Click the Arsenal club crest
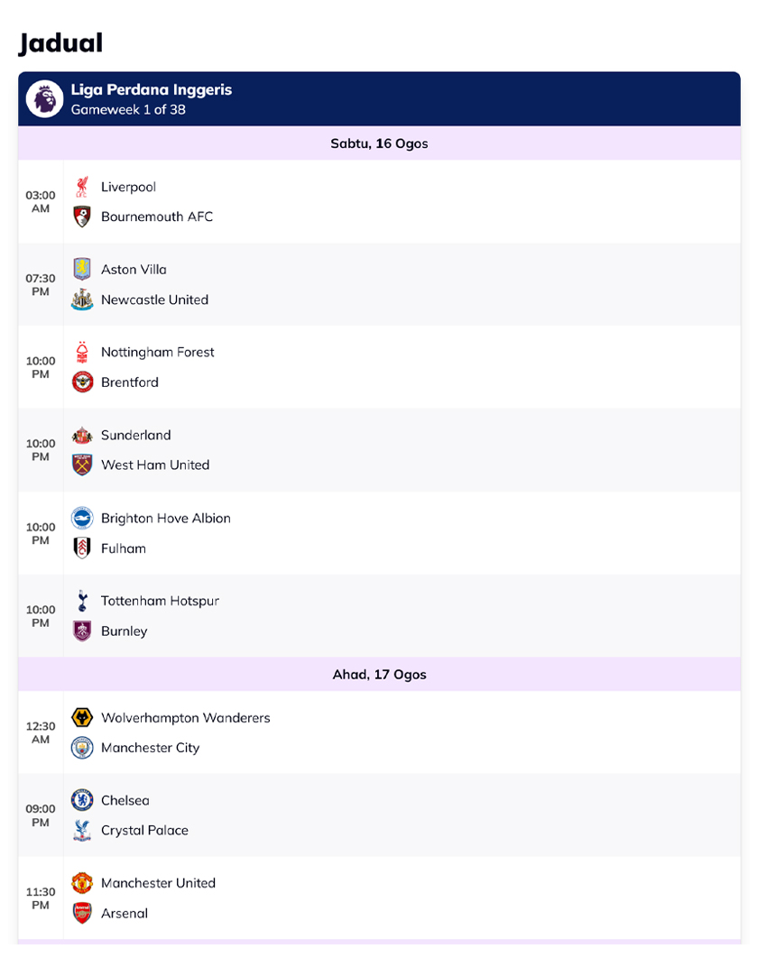 coord(82,913)
